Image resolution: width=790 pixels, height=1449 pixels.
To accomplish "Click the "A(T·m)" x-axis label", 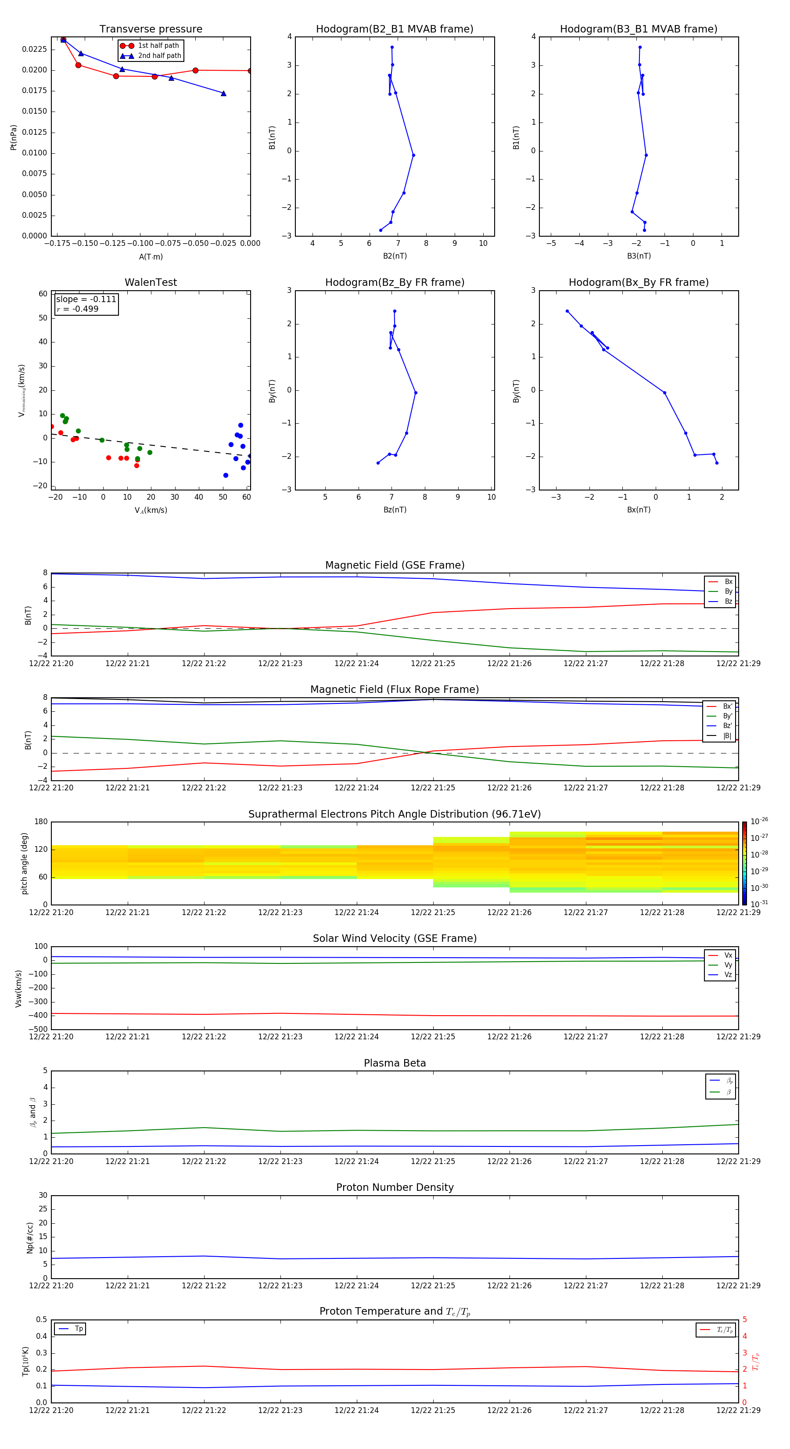I will [151, 256].
